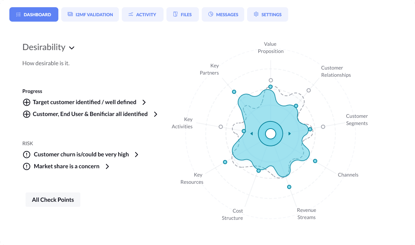Open the Customer churn is/could be very high link

coord(81,155)
